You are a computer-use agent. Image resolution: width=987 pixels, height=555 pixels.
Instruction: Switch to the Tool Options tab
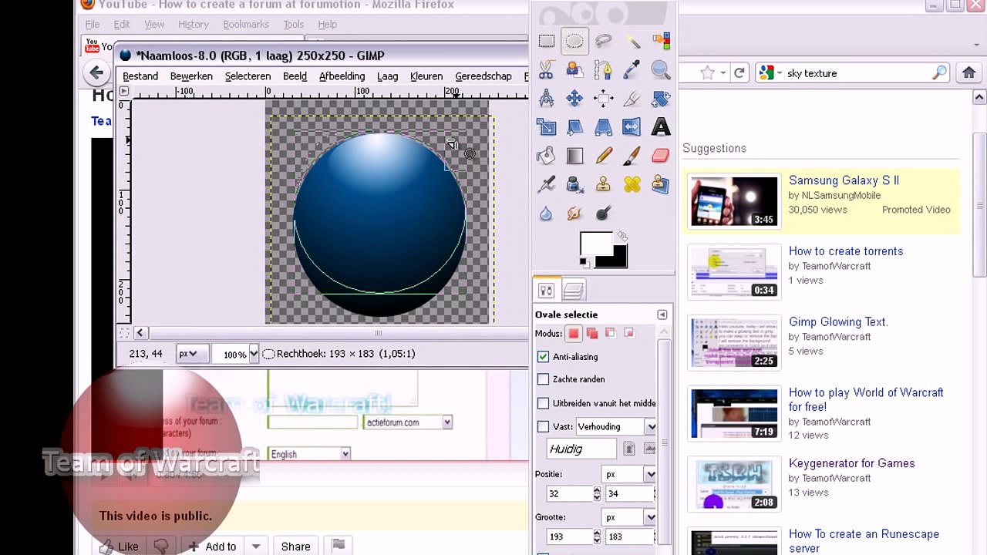coord(546,291)
